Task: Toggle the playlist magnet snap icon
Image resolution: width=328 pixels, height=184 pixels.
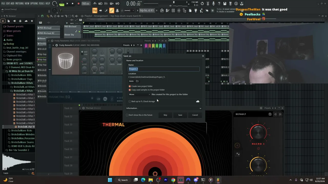Action: pyautogui.click(x=42, y=16)
